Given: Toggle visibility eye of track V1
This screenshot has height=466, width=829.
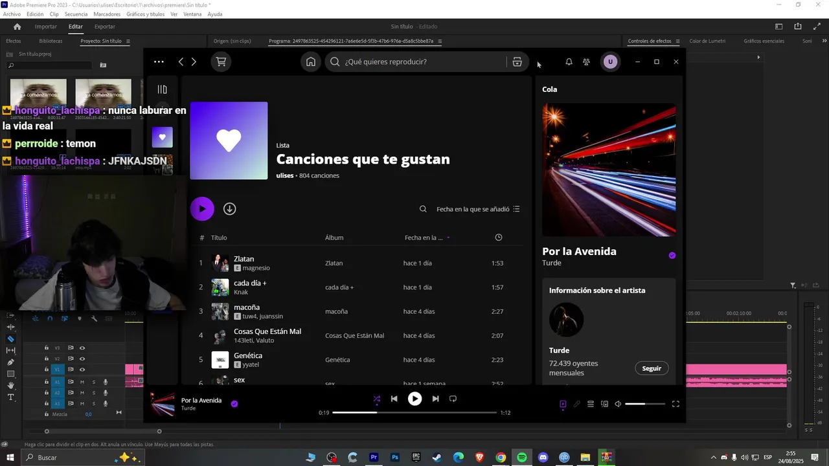Looking at the screenshot, I should click(82, 370).
